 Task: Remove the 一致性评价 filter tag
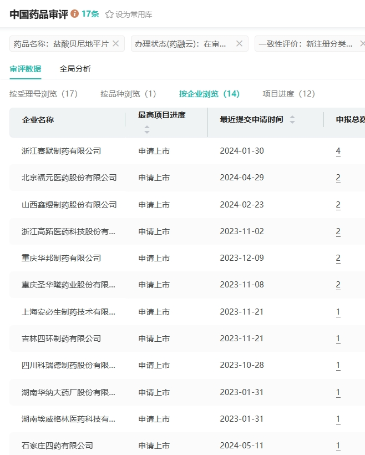click(x=362, y=44)
